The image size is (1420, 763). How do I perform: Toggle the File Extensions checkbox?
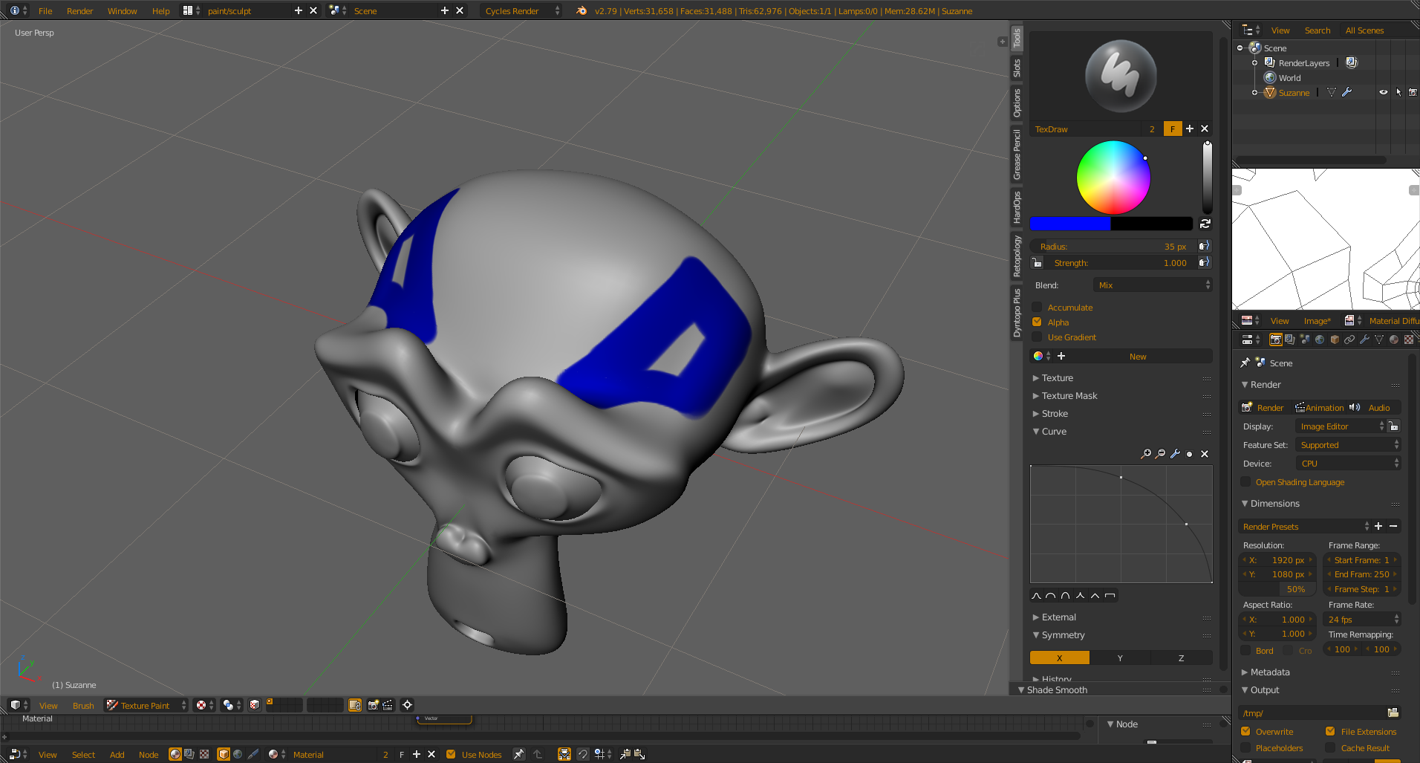[1330, 732]
